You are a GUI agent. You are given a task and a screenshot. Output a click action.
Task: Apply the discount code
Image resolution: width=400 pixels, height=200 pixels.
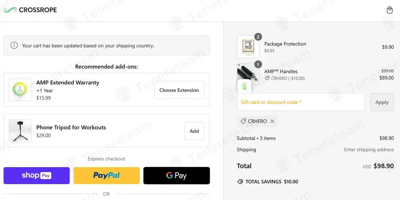pos(382,102)
